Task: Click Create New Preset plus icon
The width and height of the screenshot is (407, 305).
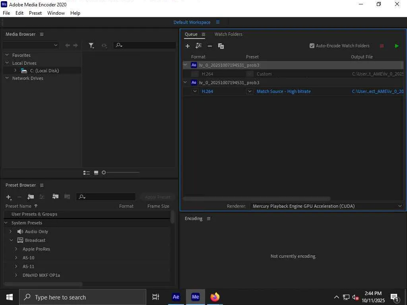Action: (x=9, y=197)
